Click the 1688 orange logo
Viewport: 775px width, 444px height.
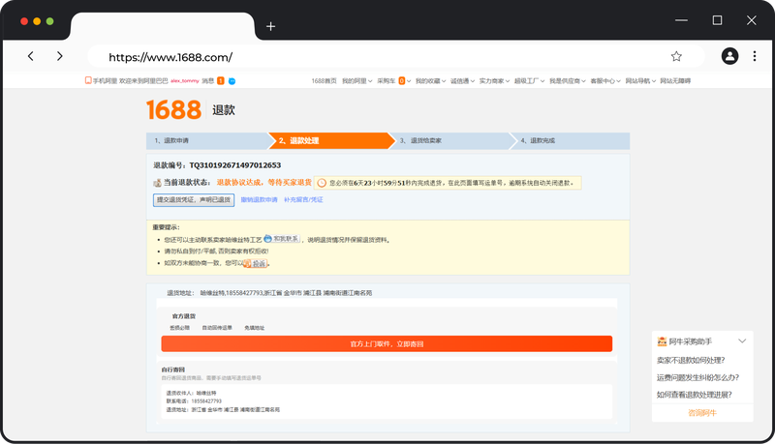[173, 109]
